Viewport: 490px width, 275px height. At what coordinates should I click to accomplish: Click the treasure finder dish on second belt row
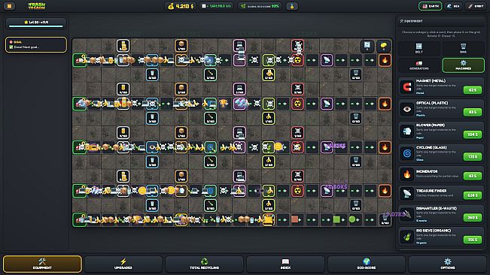click(327, 104)
